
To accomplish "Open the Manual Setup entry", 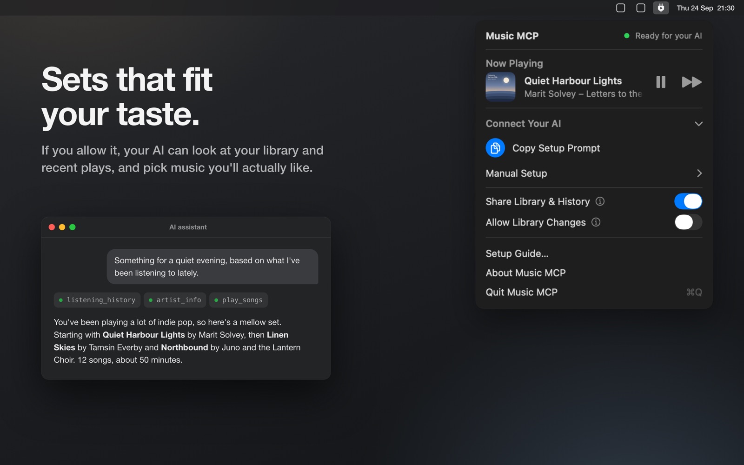I will 594,173.
